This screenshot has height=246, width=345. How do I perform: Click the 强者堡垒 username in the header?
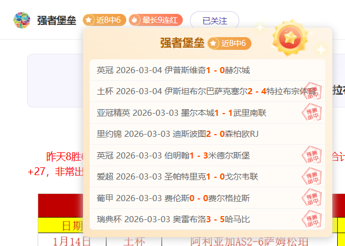[x=56, y=20]
